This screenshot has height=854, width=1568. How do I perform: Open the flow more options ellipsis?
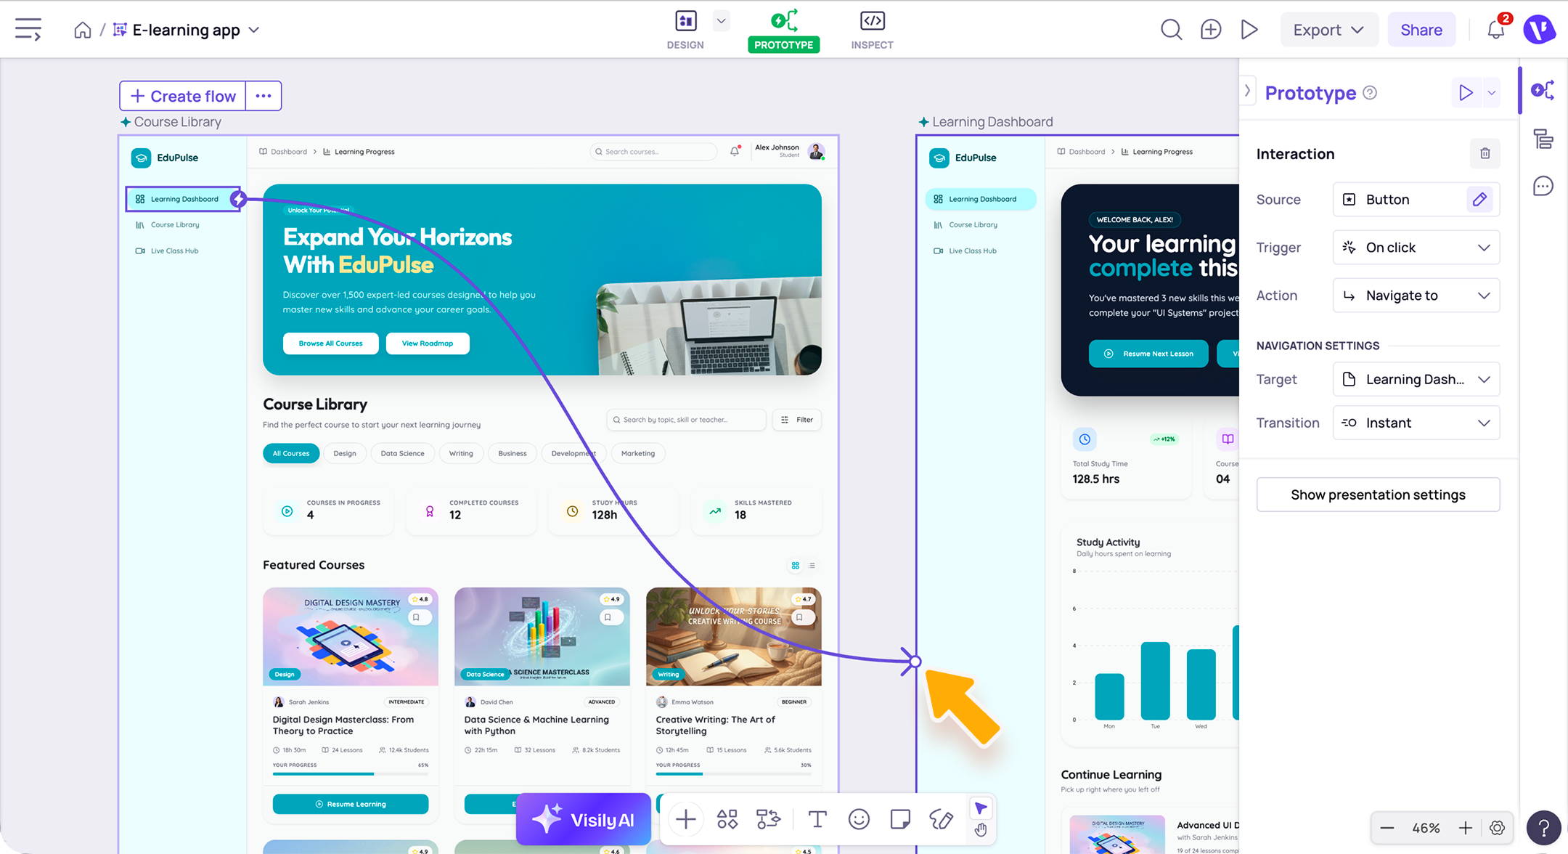pyautogui.click(x=264, y=96)
